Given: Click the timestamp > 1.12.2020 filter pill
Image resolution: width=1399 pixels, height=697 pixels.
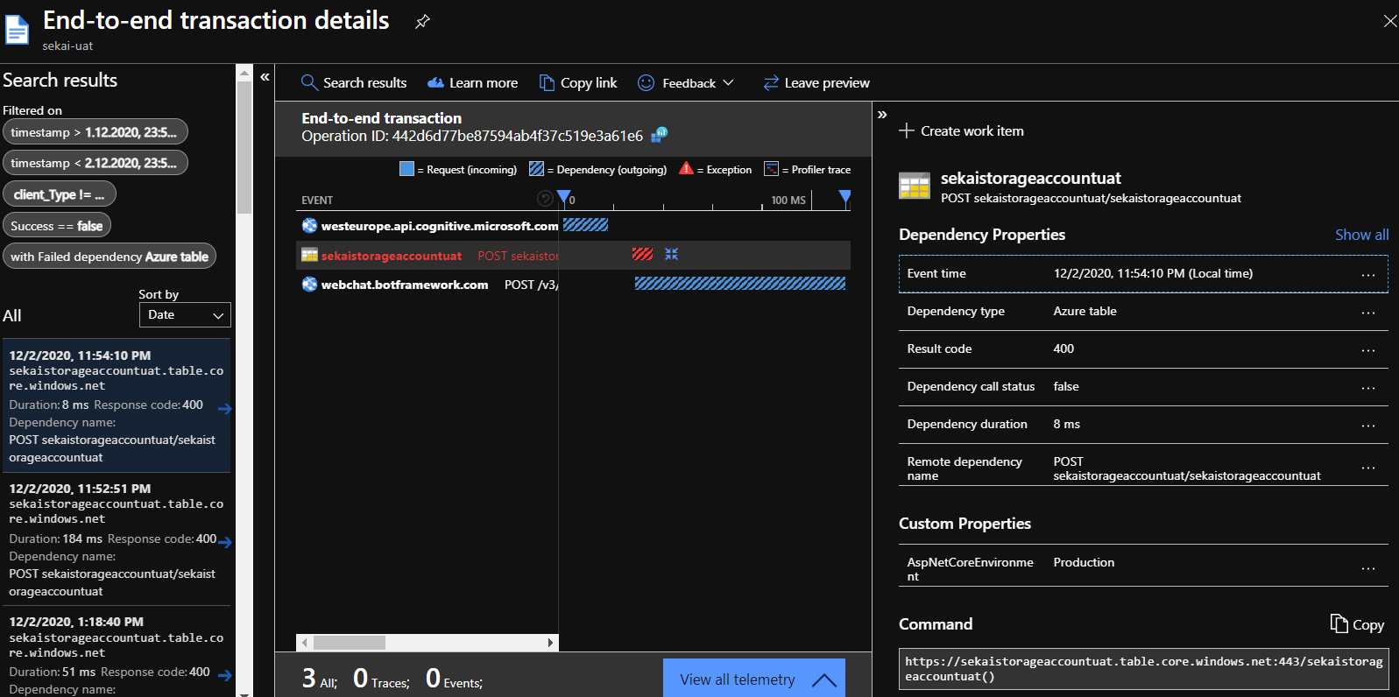Looking at the screenshot, I should (95, 132).
